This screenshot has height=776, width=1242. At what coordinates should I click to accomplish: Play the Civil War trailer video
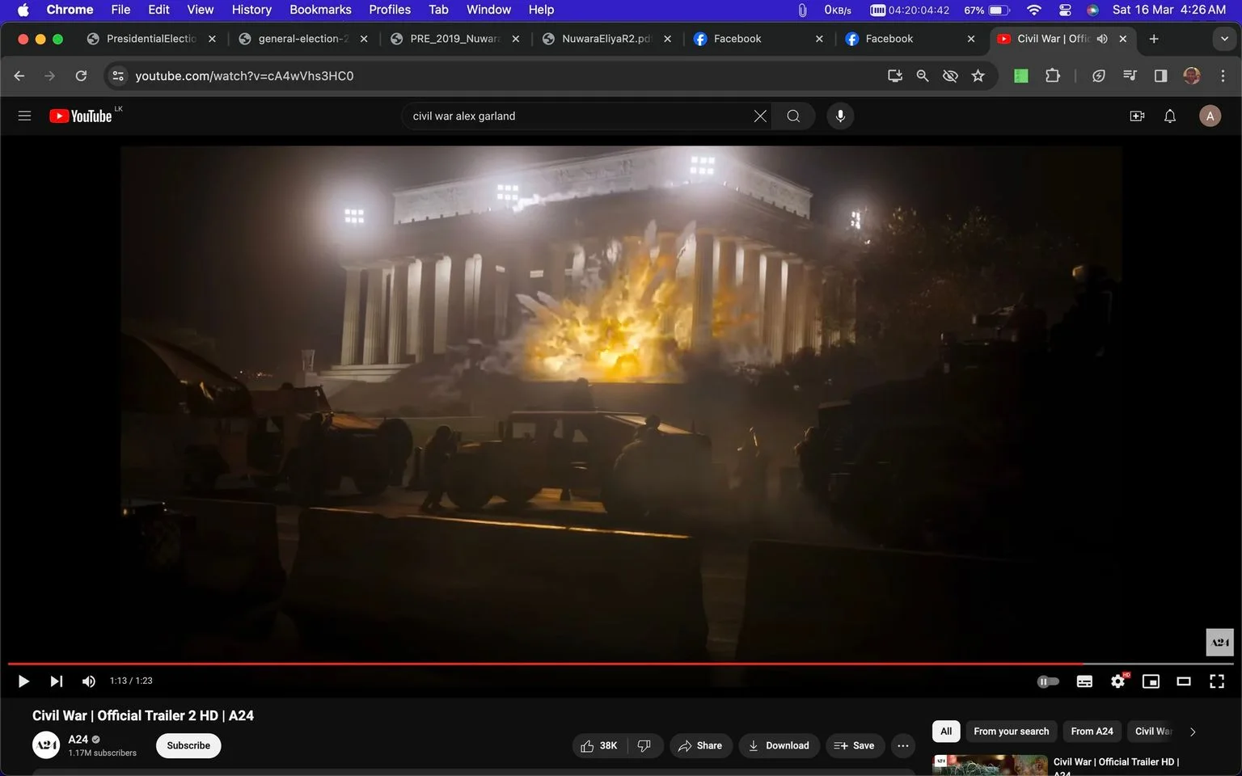click(23, 681)
